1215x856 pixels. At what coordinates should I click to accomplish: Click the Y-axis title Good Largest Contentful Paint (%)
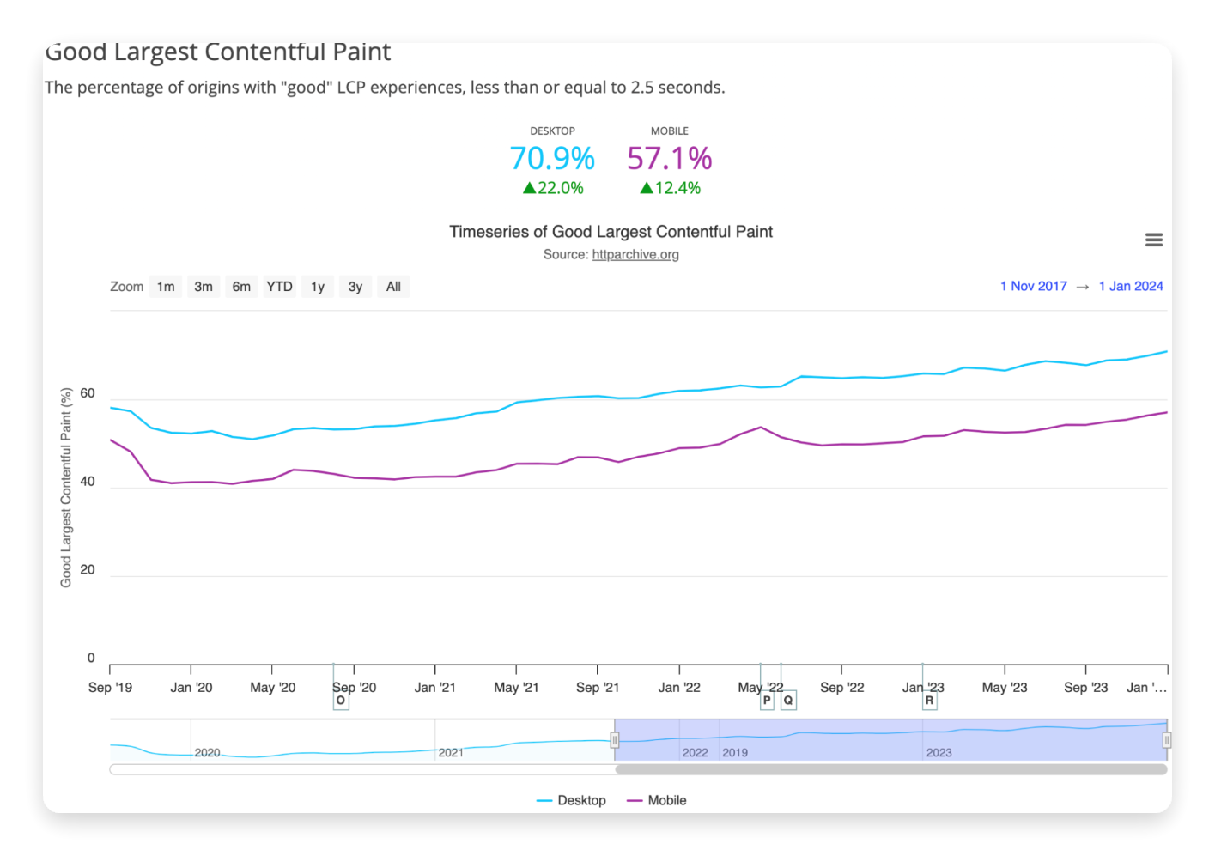tap(66, 488)
